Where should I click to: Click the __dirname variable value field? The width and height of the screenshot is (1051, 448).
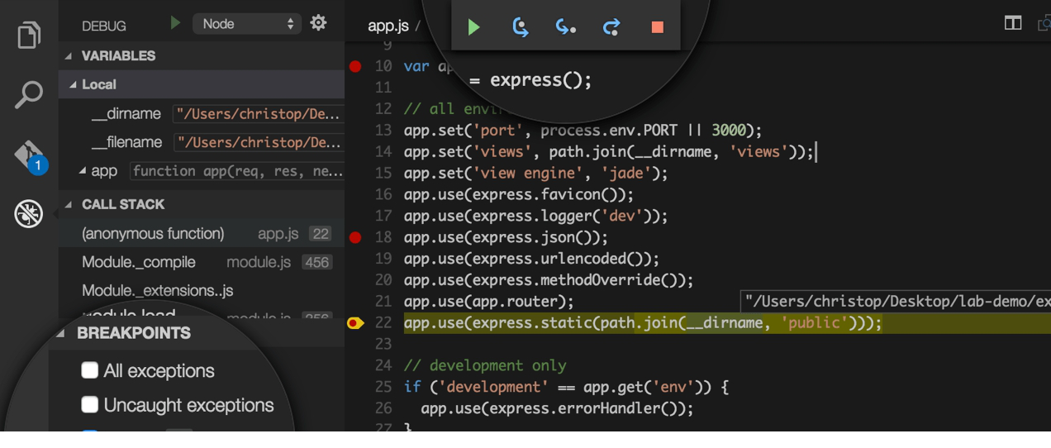pyautogui.click(x=258, y=114)
